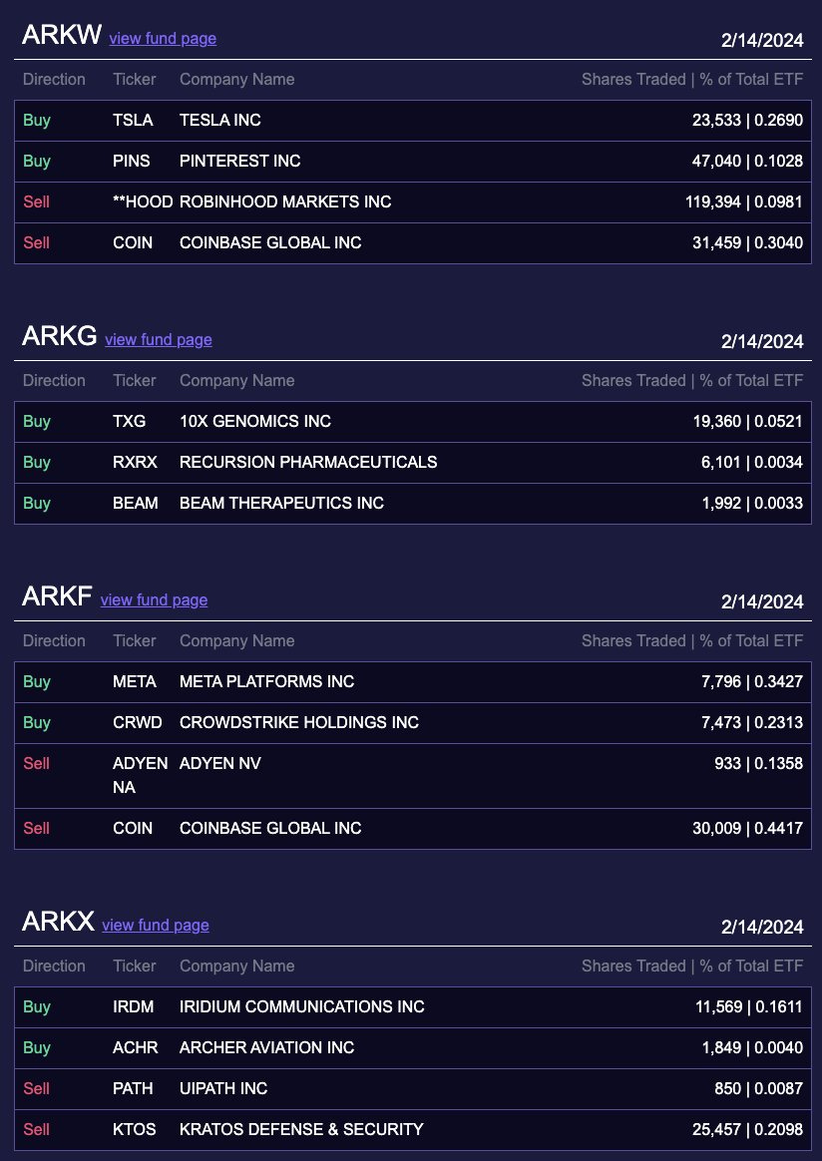The width and height of the screenshot is (822, 1161).
Task: Click the Sell label in KTOS row
Action: (36, 1129)
